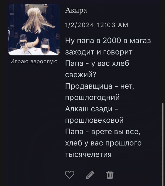This screenshot has width=165, height=186.
Task: Click the line Папа - у вас хлеб
Action: coord(97,63)
